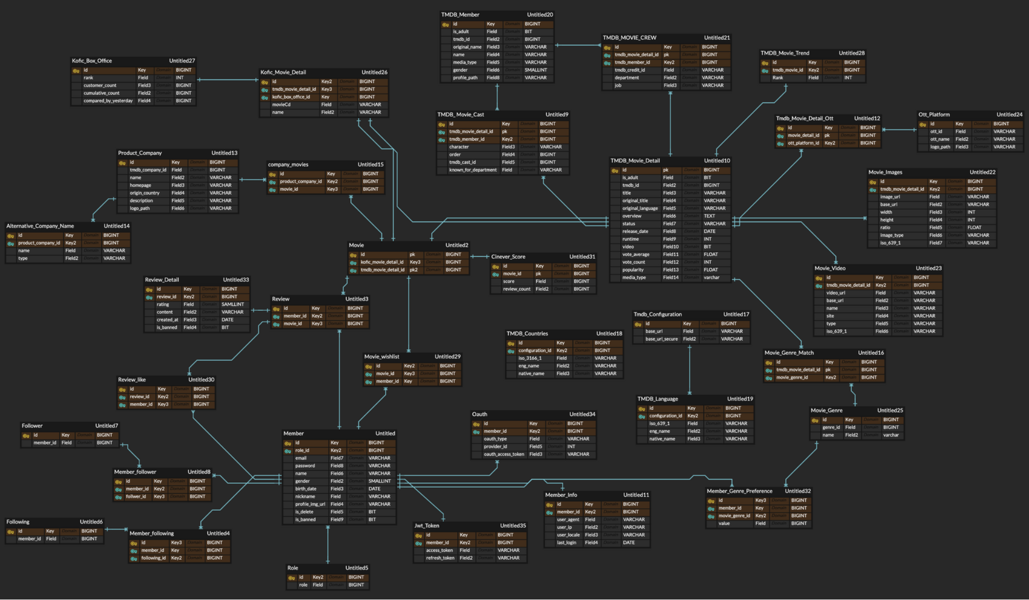Click the base_url_secure column in Tmdb_Configuration
This screenshot has width=1029, height=600.
[x=661, y=339]
